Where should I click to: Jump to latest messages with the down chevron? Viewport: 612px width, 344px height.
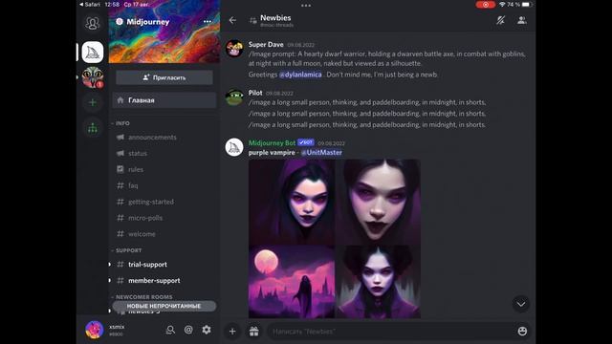(521, 304)
